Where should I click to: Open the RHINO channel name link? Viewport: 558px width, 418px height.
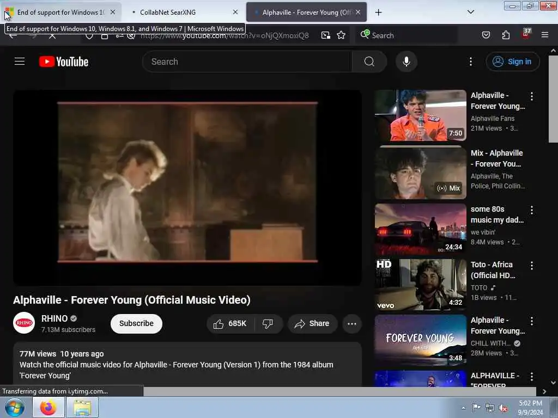tap(54, 318)
